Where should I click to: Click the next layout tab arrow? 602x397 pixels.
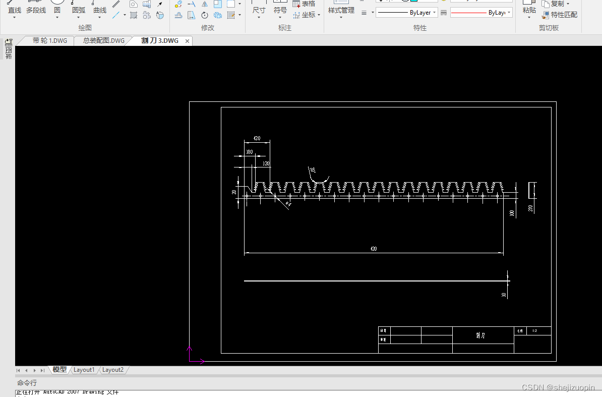tap(35, 370)
